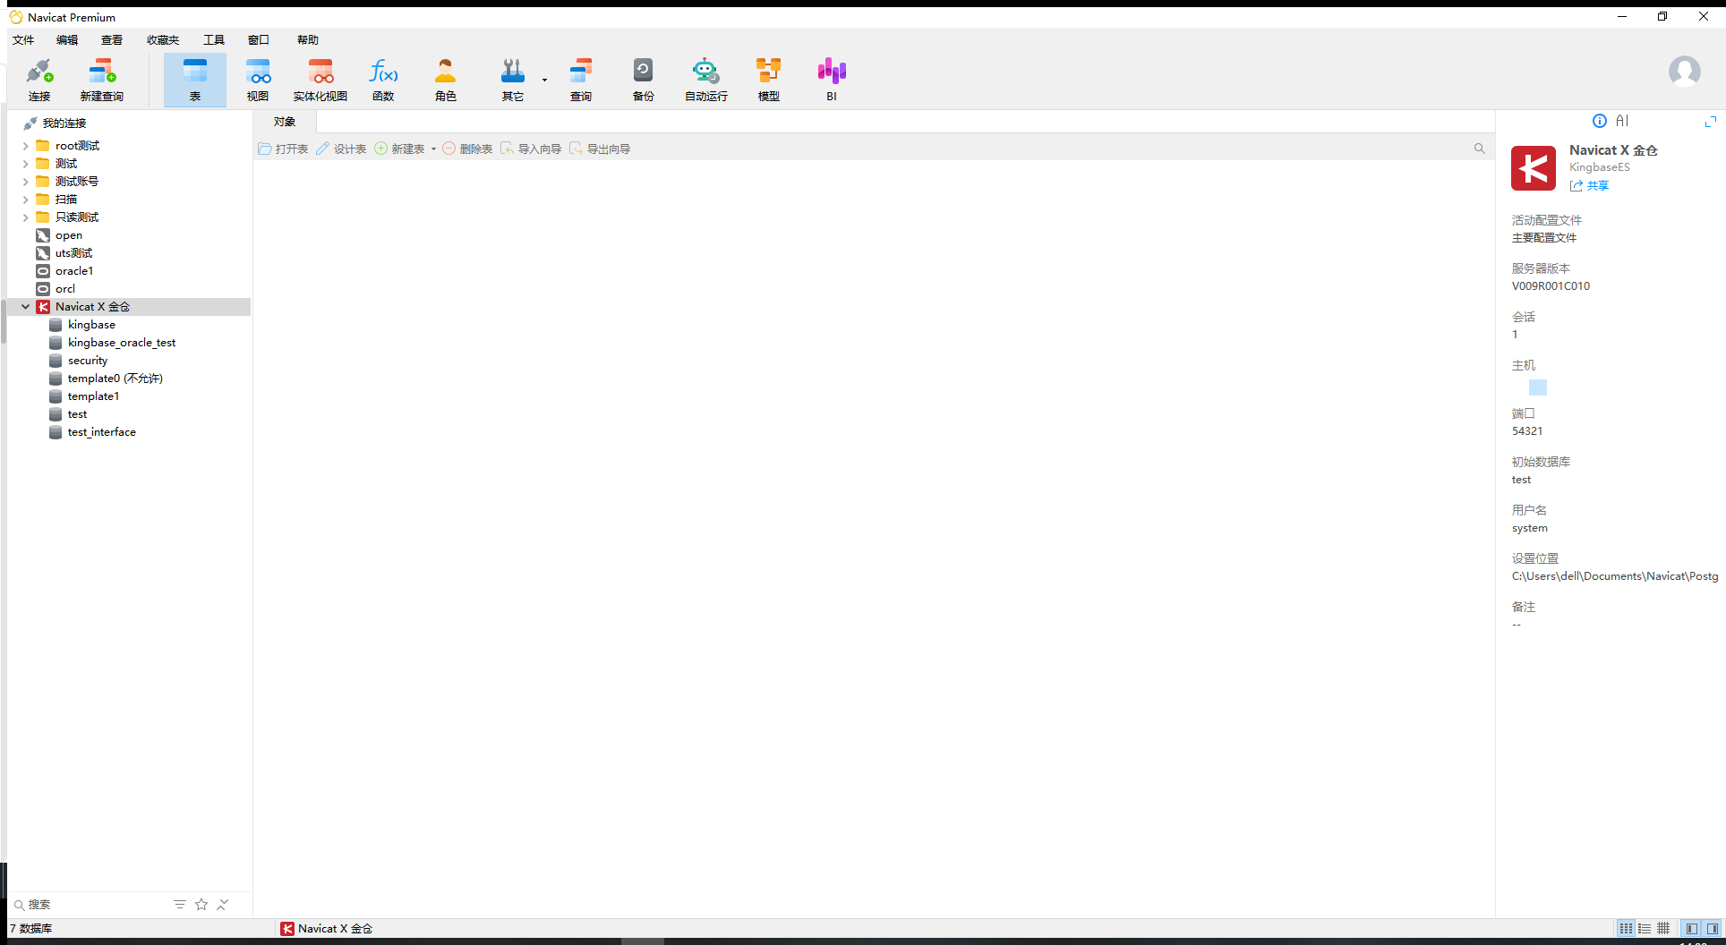This screenshot has width=1726, height=945.
Task: Click the navigation 搜索 field
Action: coord(90,905)
